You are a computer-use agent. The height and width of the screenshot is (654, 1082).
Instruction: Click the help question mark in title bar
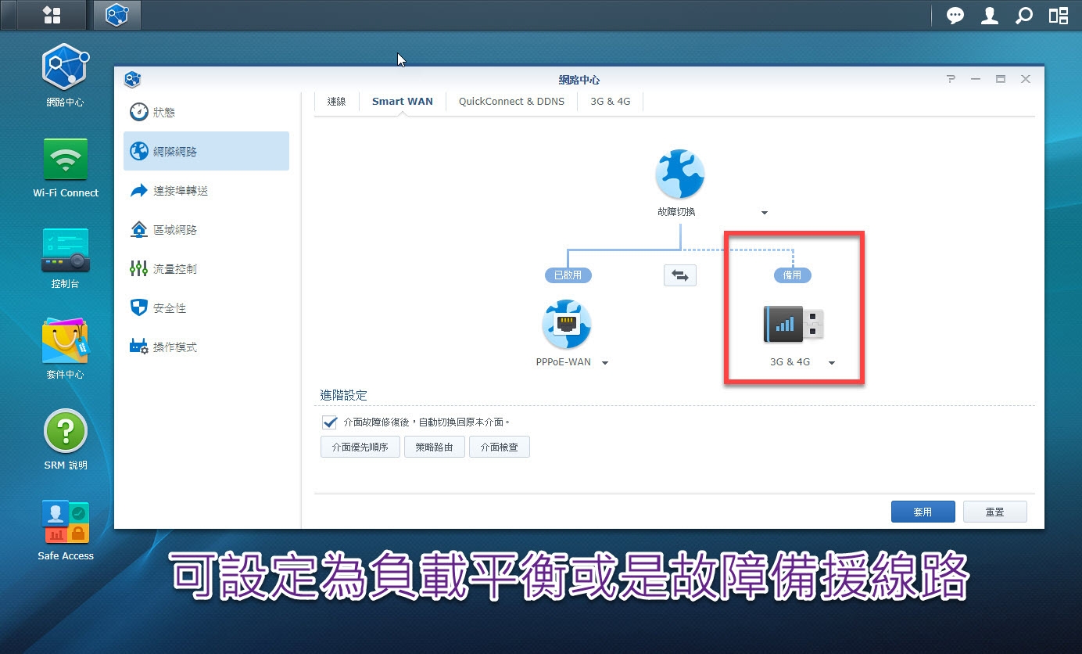951,79
